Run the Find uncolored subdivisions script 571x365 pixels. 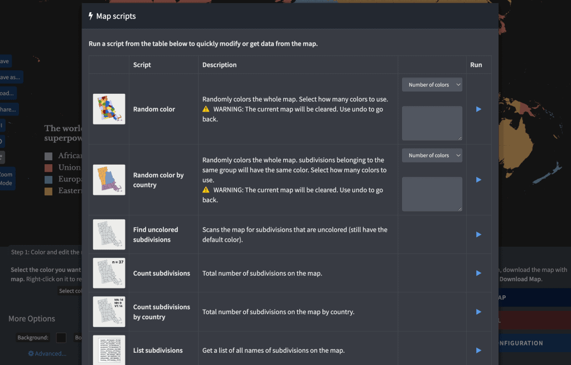tap(478, 234)
